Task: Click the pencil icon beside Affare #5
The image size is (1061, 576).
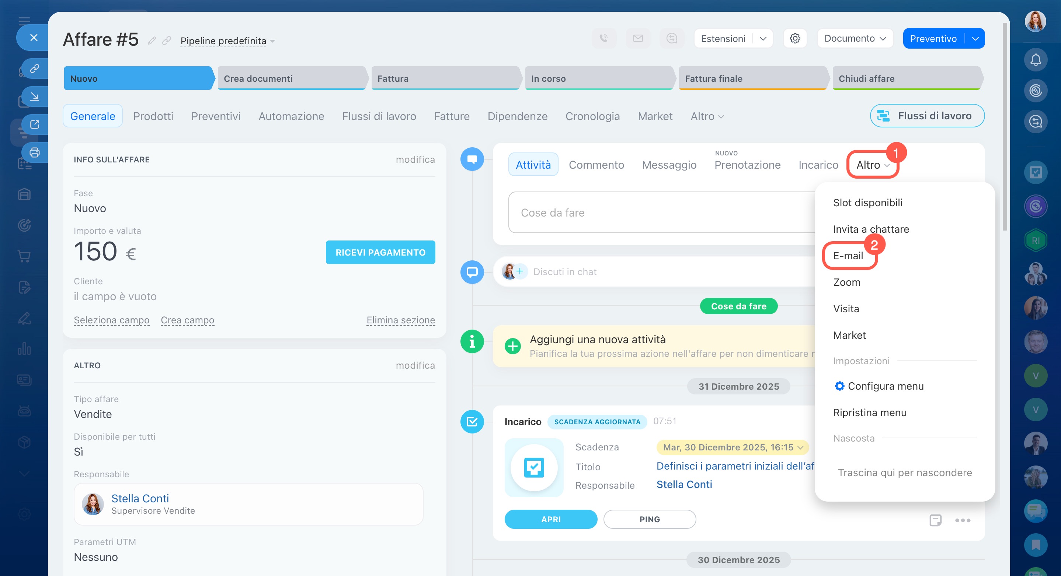Action: (x=152, y=40)
